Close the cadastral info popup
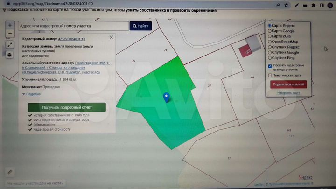 (111, 37)
